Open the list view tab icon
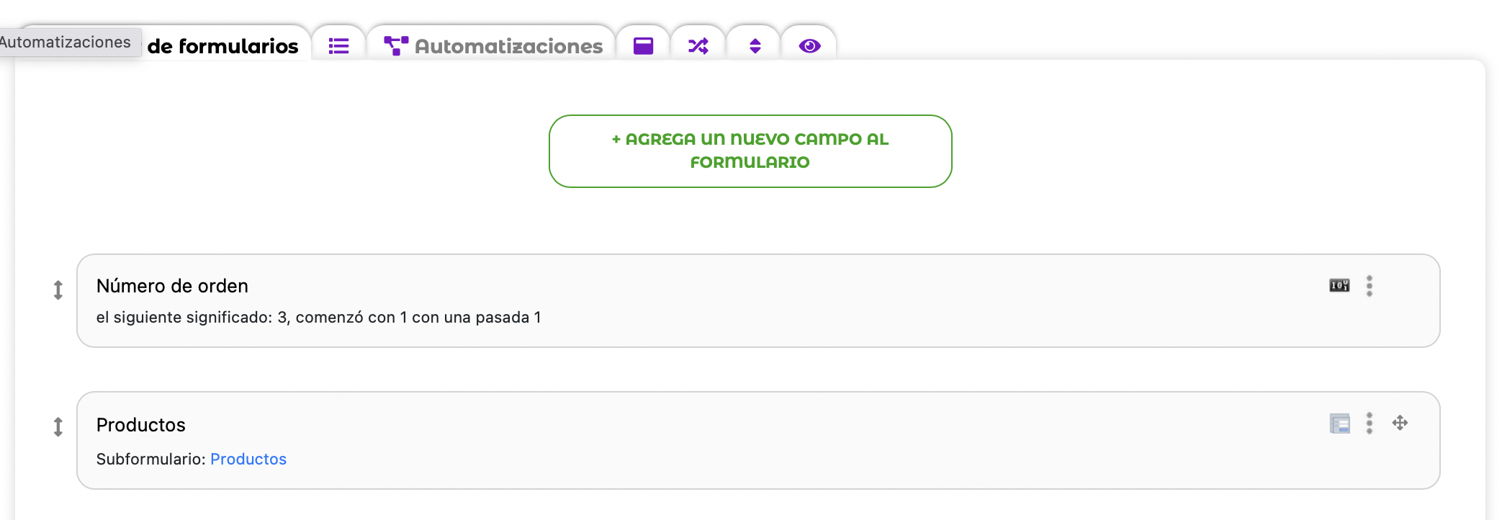This screenshot has width=1502, height=520. (338, 46)
